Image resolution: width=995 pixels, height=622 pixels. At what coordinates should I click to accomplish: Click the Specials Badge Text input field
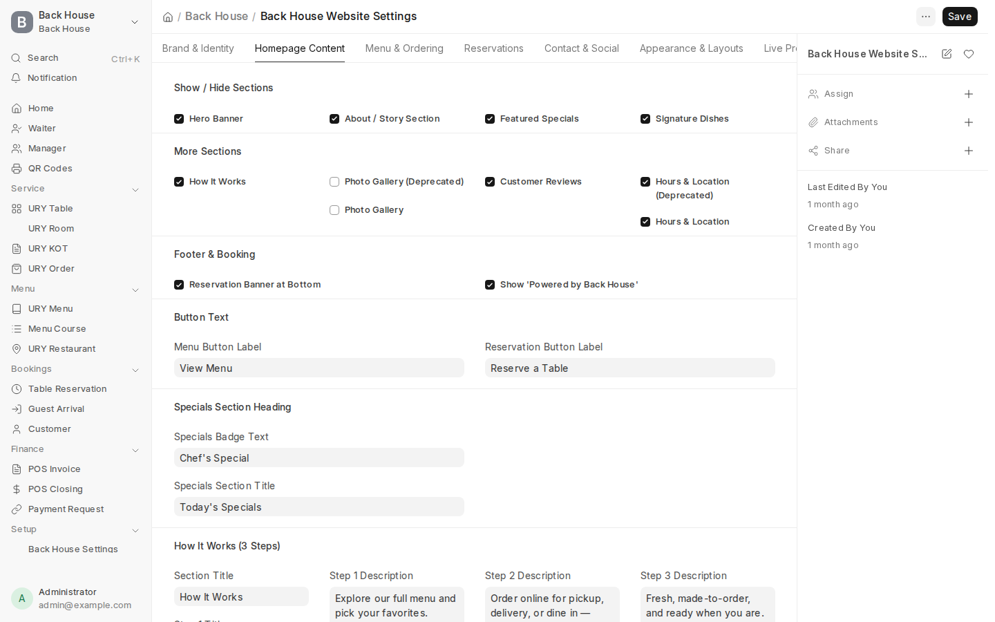coord(319,458)
